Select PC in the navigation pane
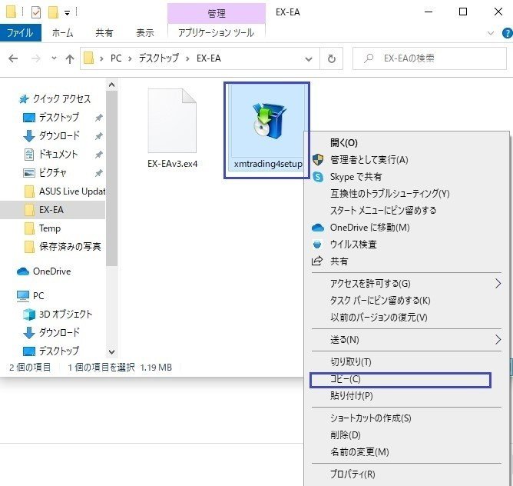Screen dimensions: 513x486 pyautogui.click(x=30, y=296)
